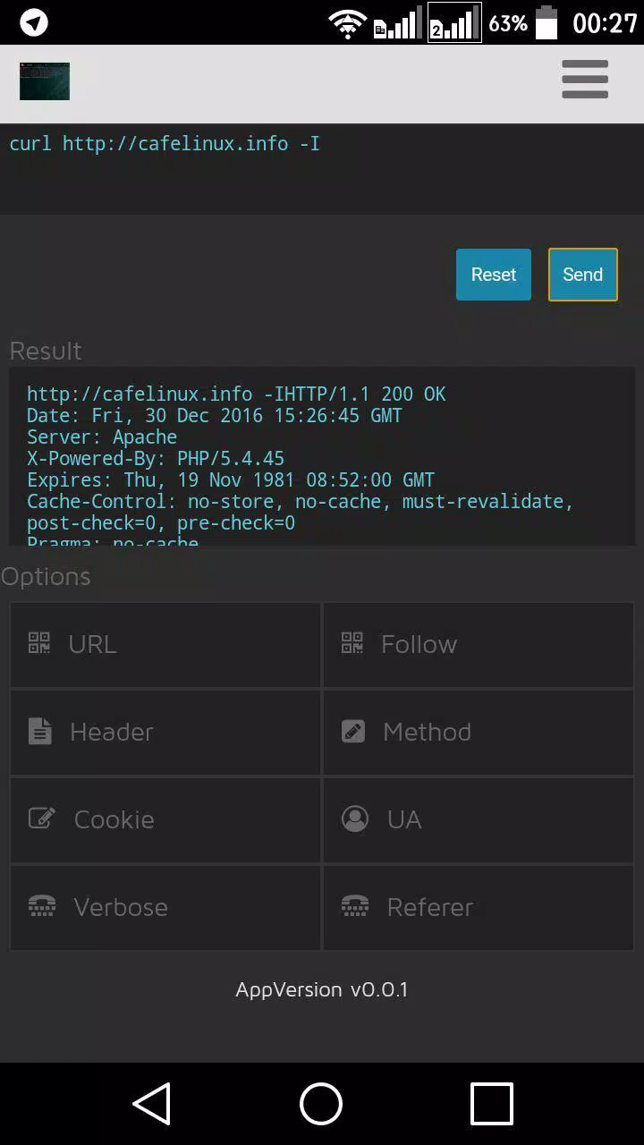Open the Header option

pyautogui.click(x=165, y=732)
